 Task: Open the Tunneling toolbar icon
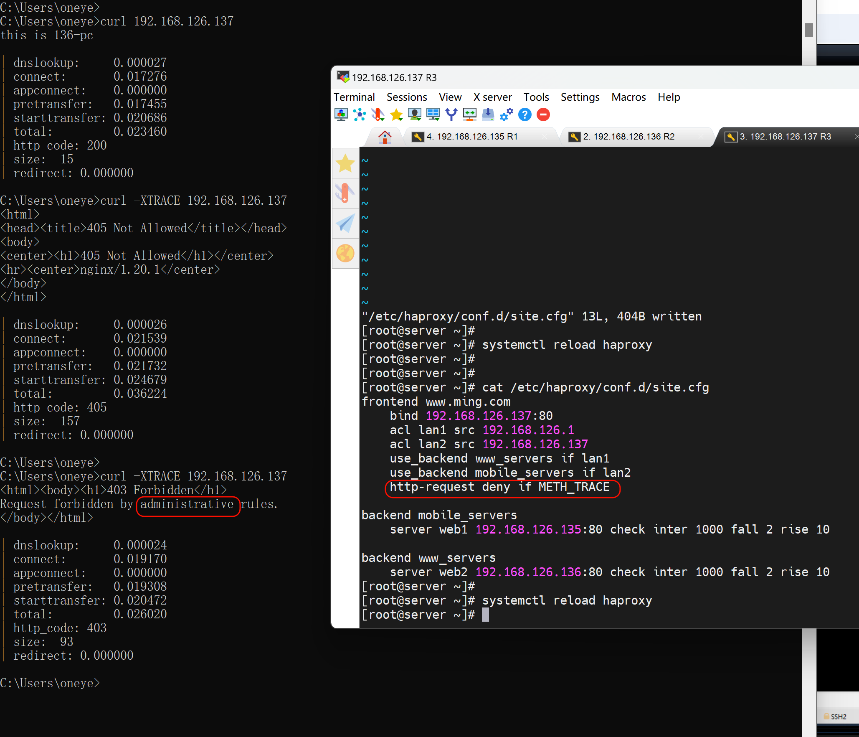[x=470, y=114]
